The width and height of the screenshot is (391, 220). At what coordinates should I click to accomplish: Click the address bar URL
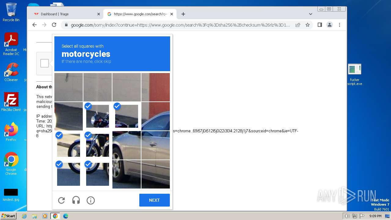pos(180,25)
